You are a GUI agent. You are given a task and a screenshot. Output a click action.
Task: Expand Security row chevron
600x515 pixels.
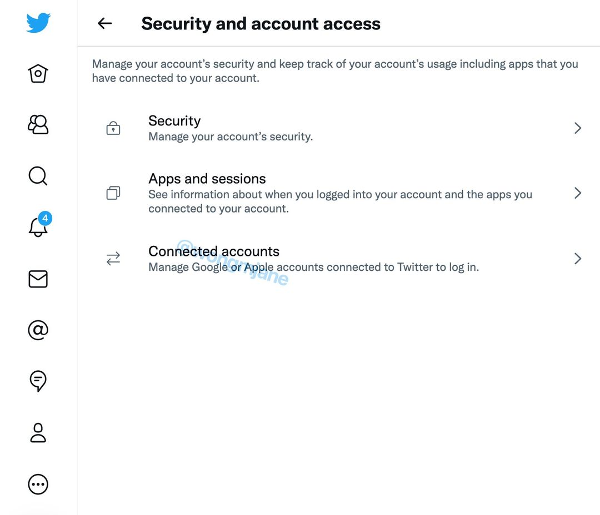(577, 128)
